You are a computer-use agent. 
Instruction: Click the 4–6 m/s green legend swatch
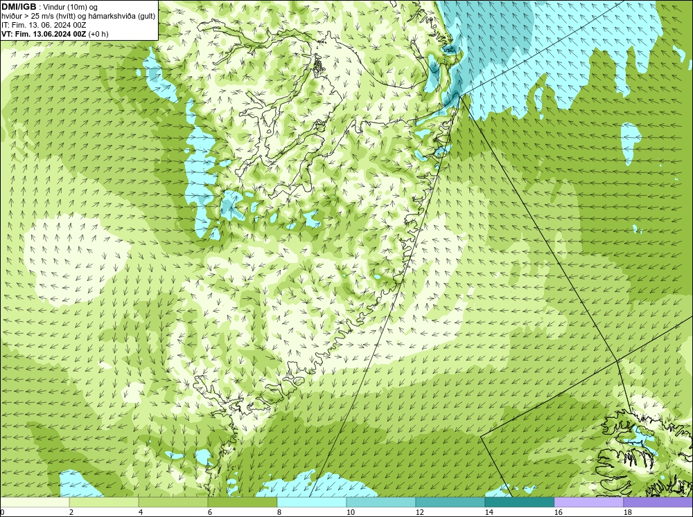(x=173, y=502)
